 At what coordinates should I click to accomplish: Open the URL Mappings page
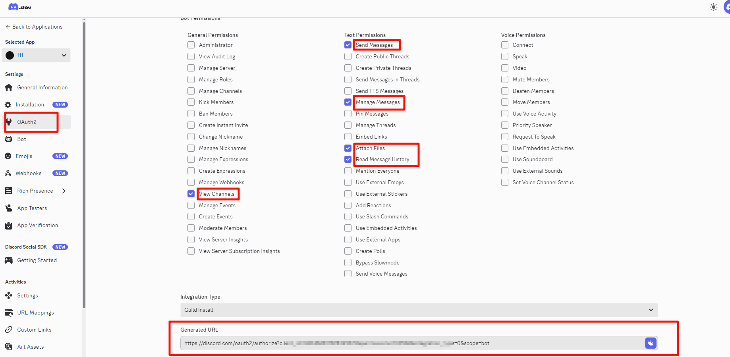point(35,313)
